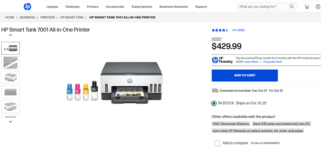This screenshot has height=147, width=321.
Task: Select third printer thumbnail
Action: [x=11, y=77]
